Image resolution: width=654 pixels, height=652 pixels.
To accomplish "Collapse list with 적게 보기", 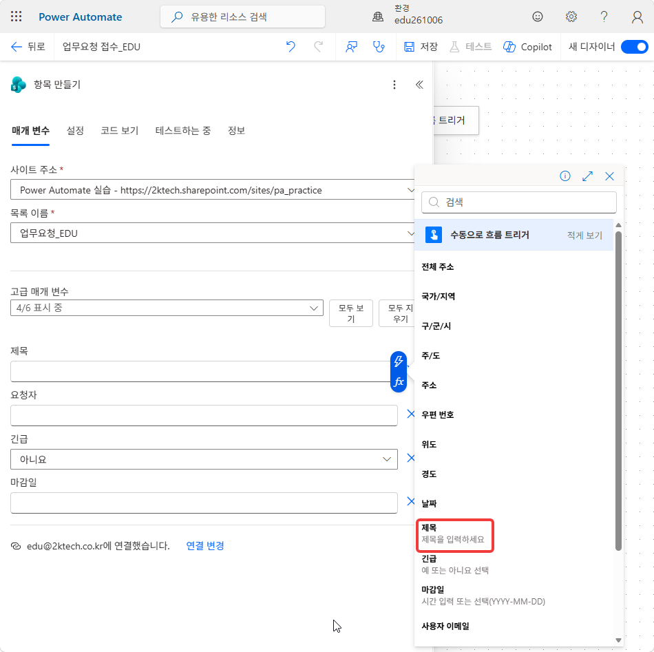I will click(584, 235).
